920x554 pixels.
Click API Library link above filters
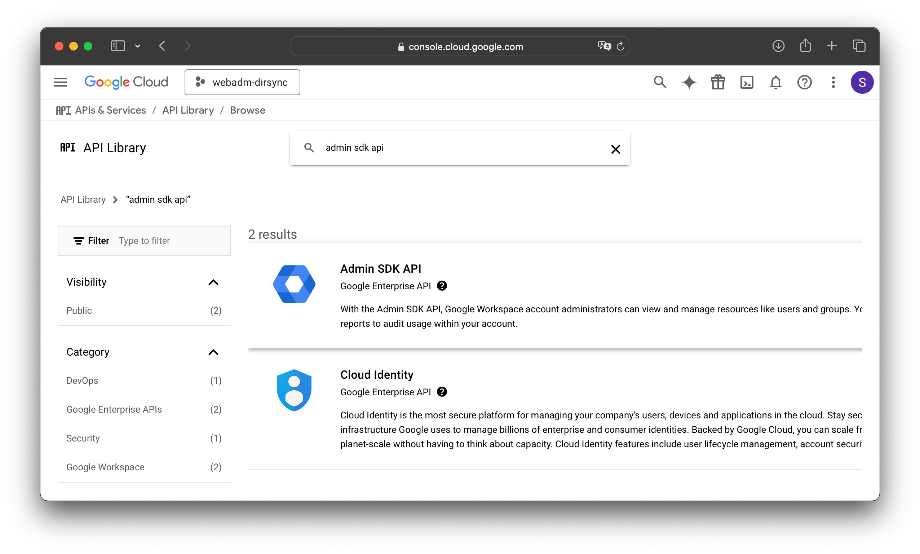[83, 199]
